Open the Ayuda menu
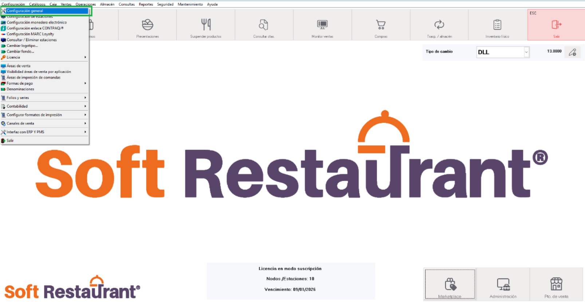Viewport: 585px width, 302px height. pyautogui.click(x=212, y=4)
